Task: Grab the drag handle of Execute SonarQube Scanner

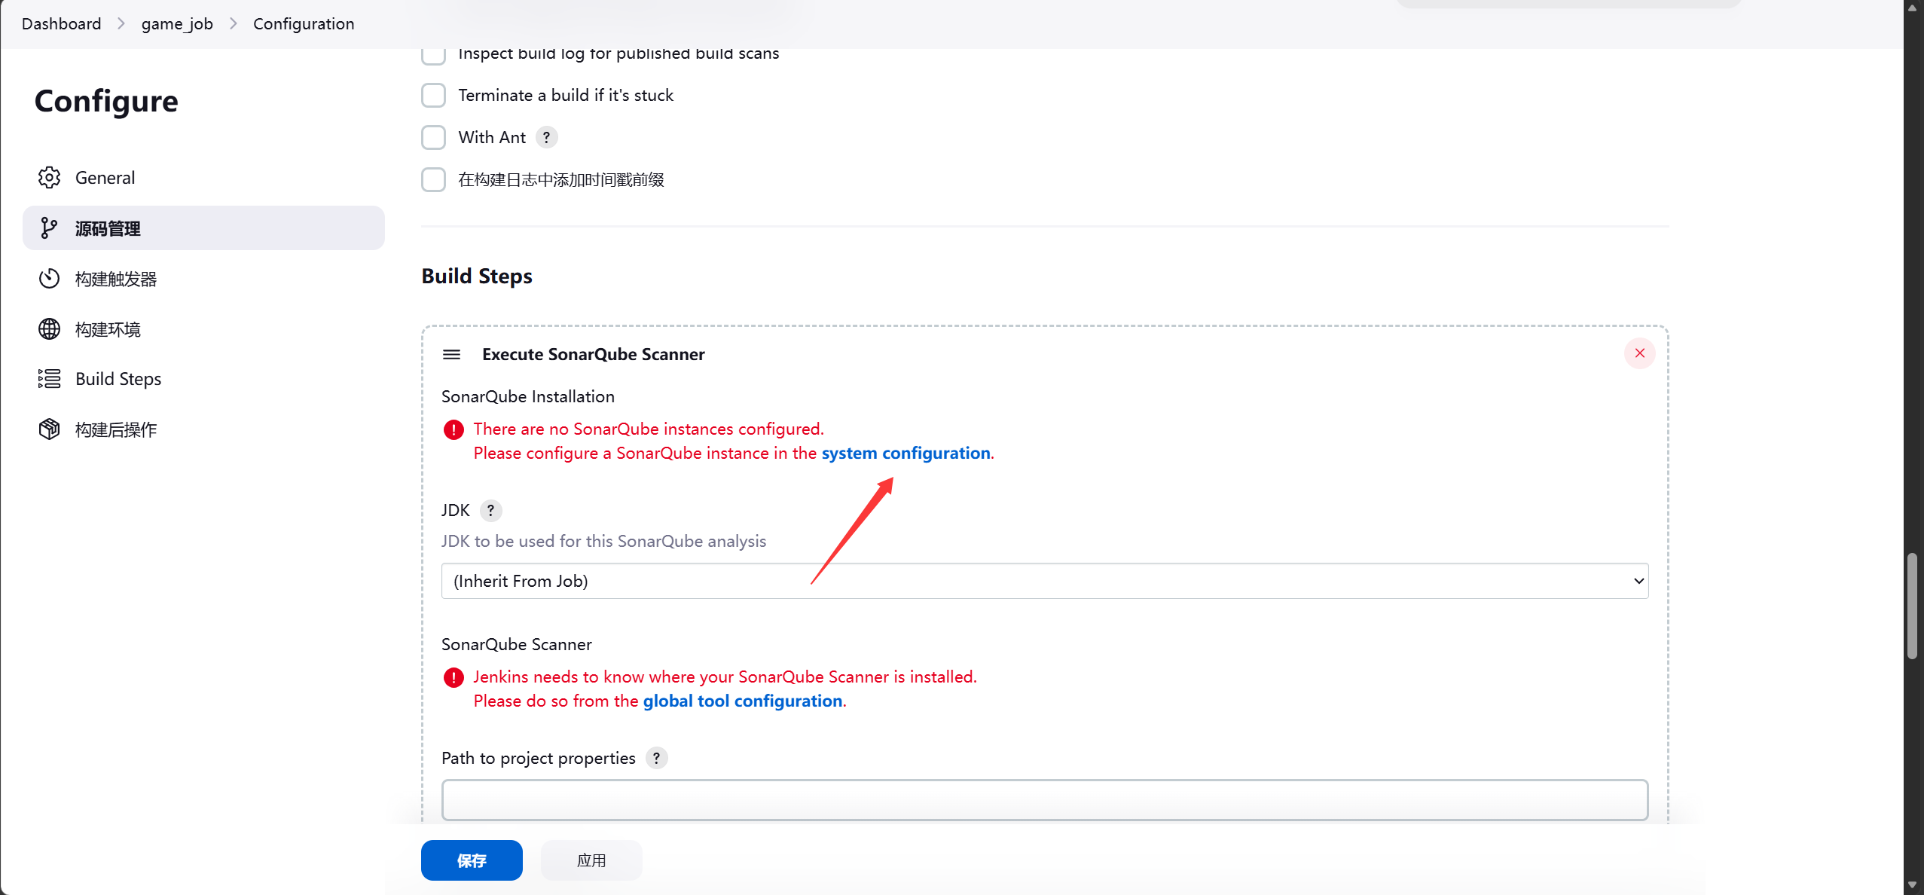Action: coord(451,354)
